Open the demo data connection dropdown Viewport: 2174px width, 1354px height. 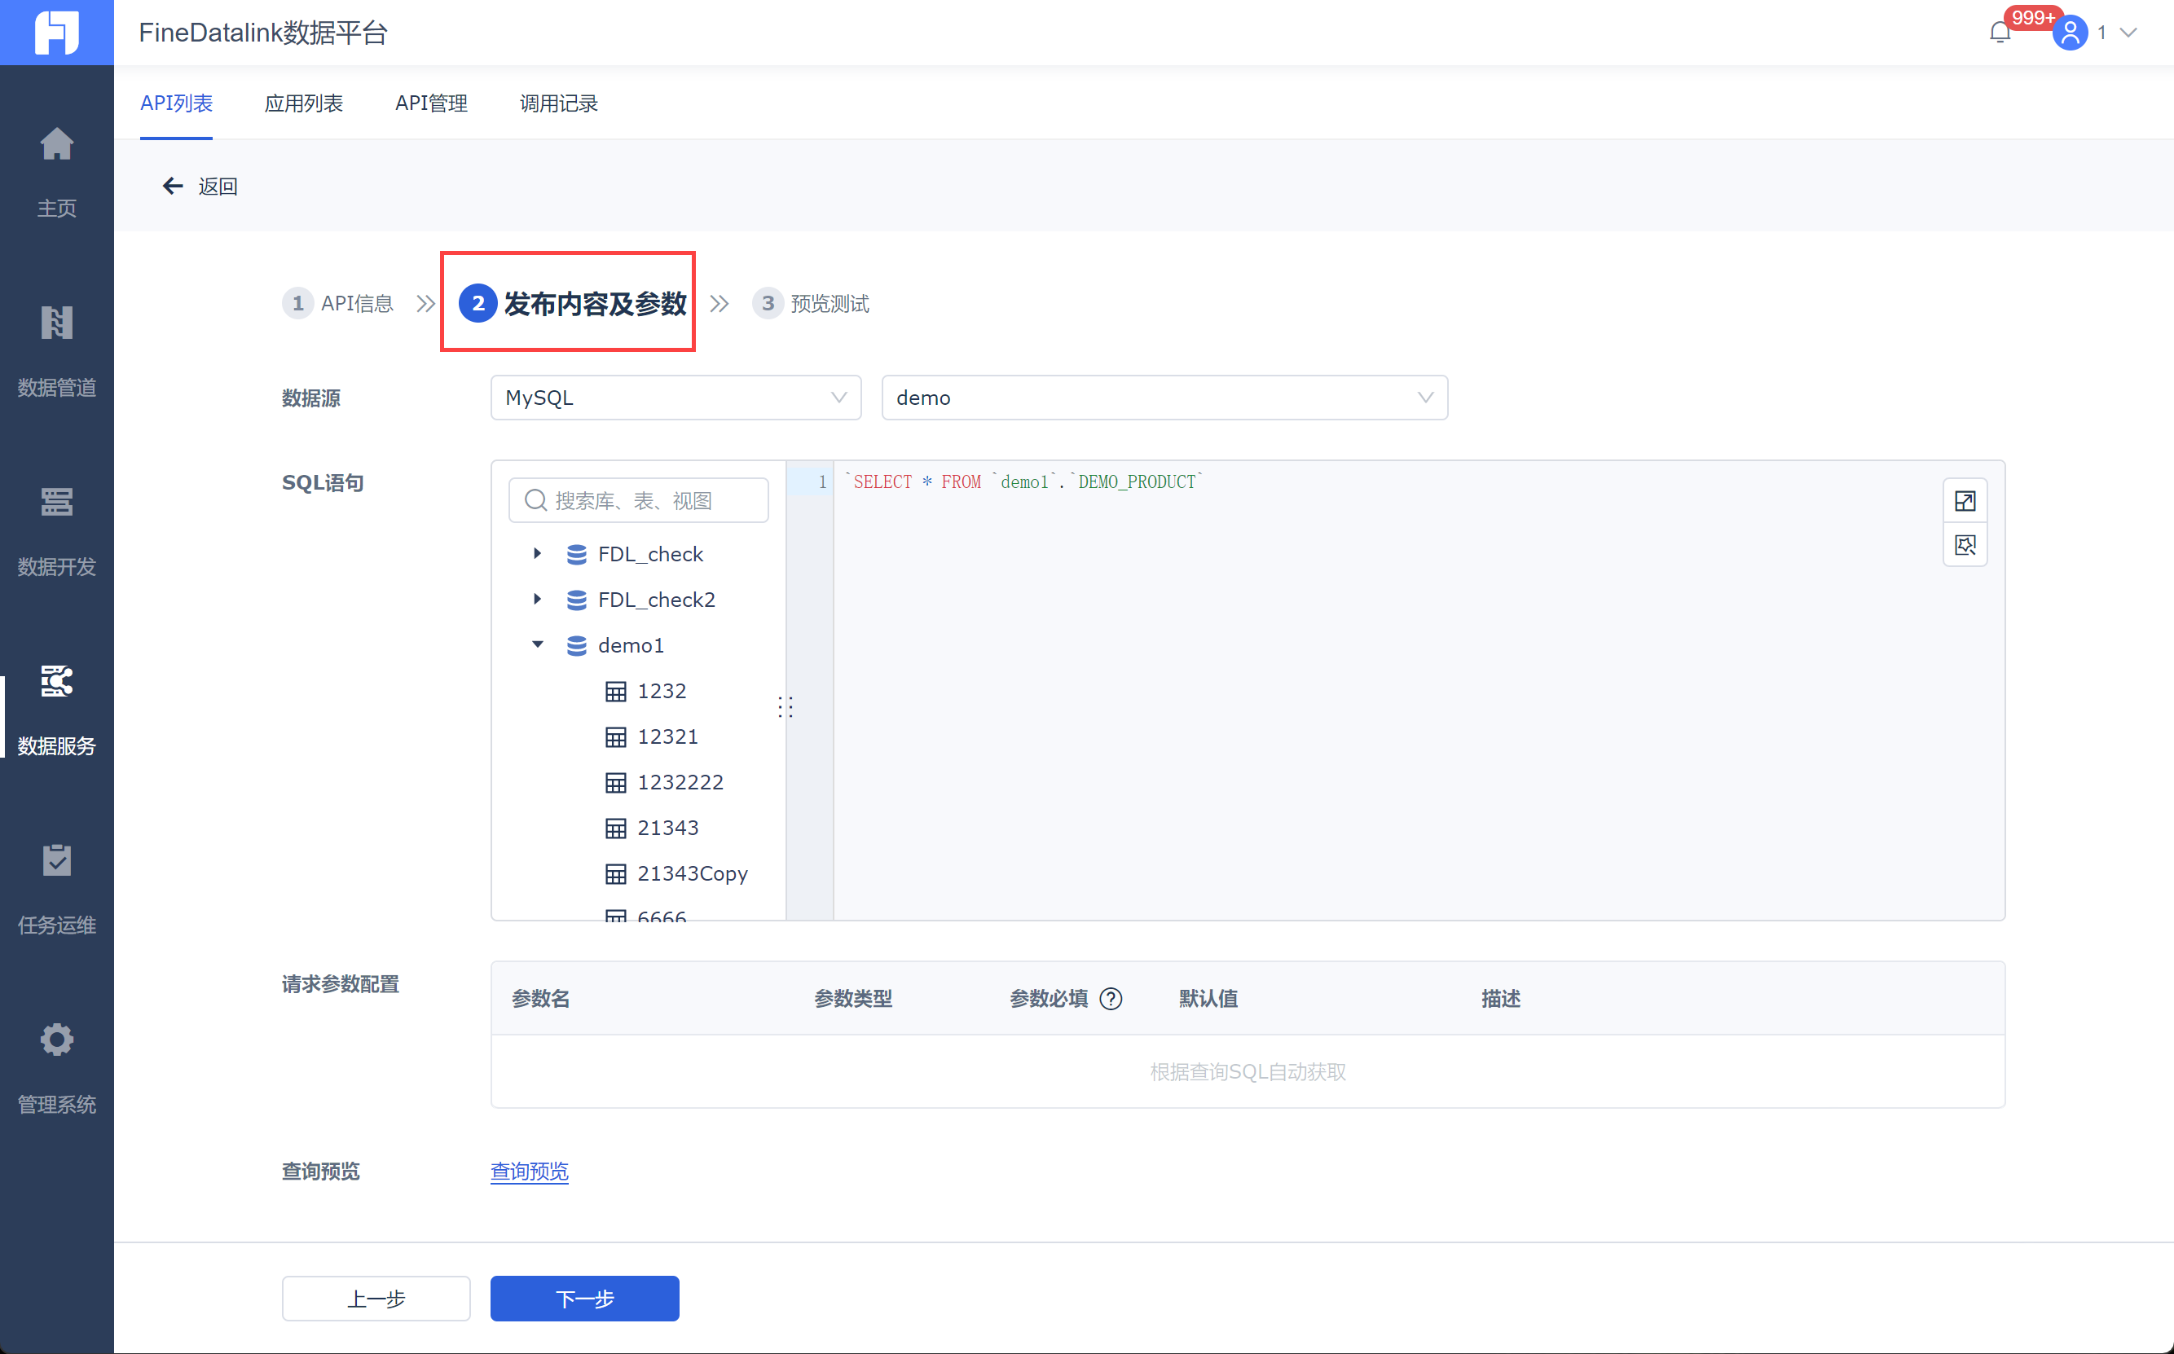[1164, 398]
